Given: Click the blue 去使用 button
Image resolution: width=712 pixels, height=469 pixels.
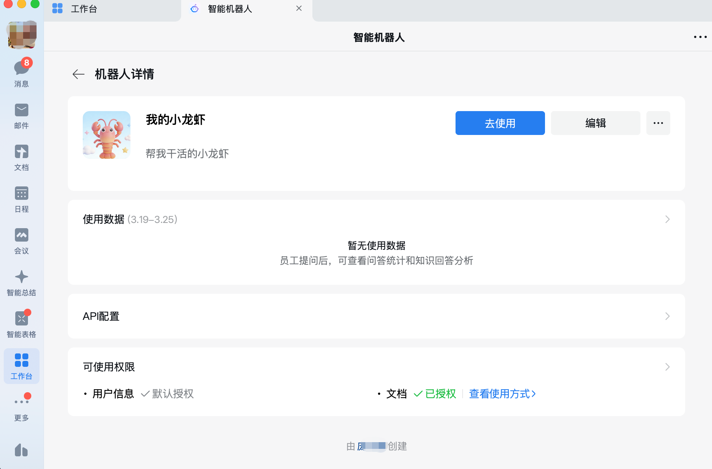Looking at the screenshot, I should coord(500,123).
